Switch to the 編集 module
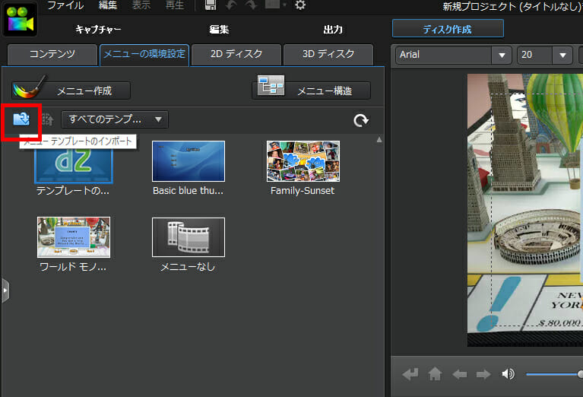The image size is (583, 397). [219, 30]
